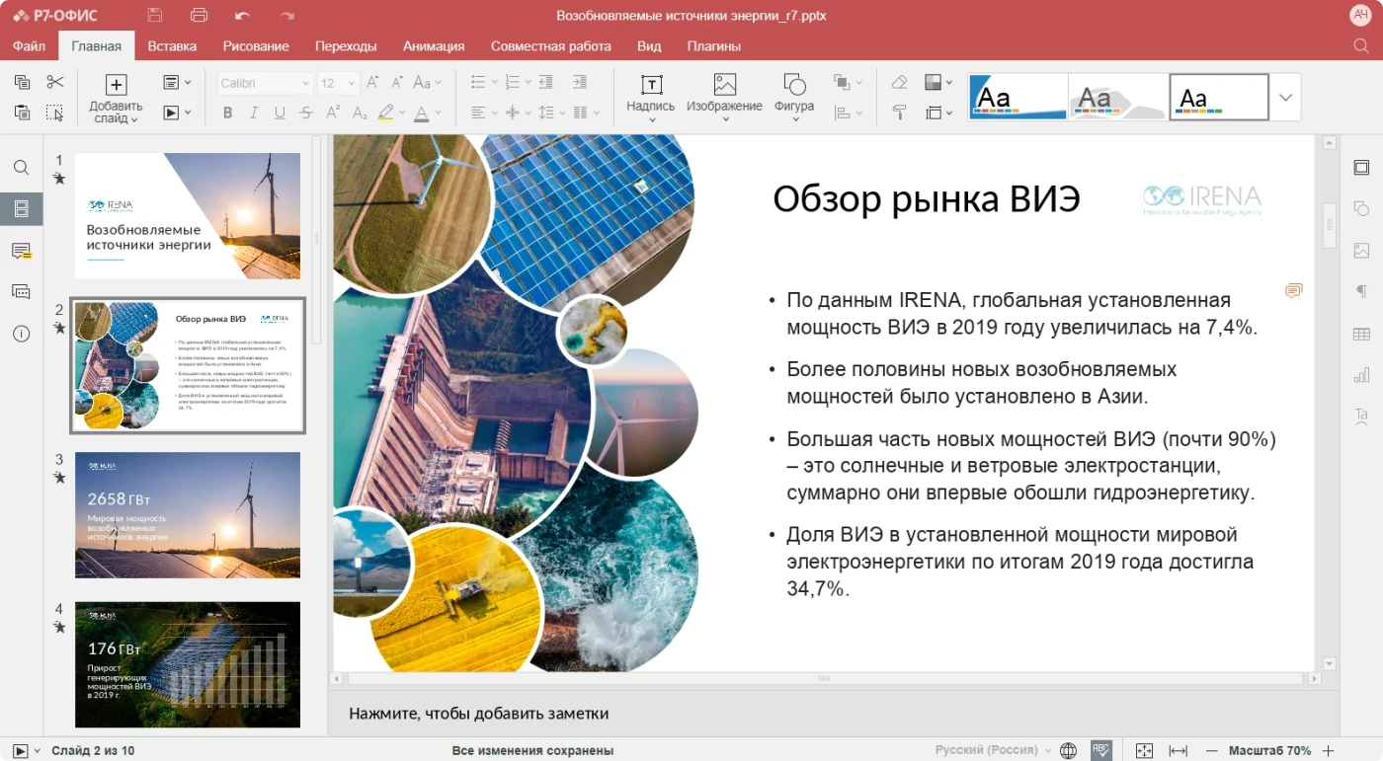Expand the slide themes gallery
Screen dimensions: 1383x761
[1285, 96]
